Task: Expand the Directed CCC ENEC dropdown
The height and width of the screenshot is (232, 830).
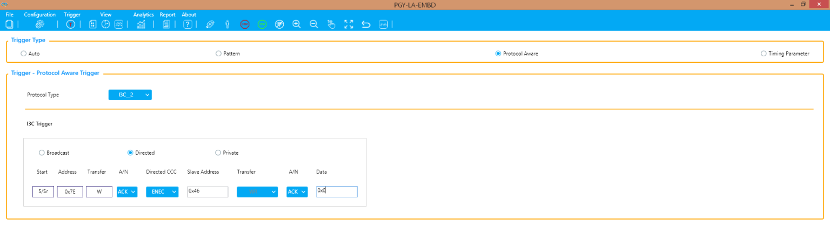Action: [x=162, y=192]
